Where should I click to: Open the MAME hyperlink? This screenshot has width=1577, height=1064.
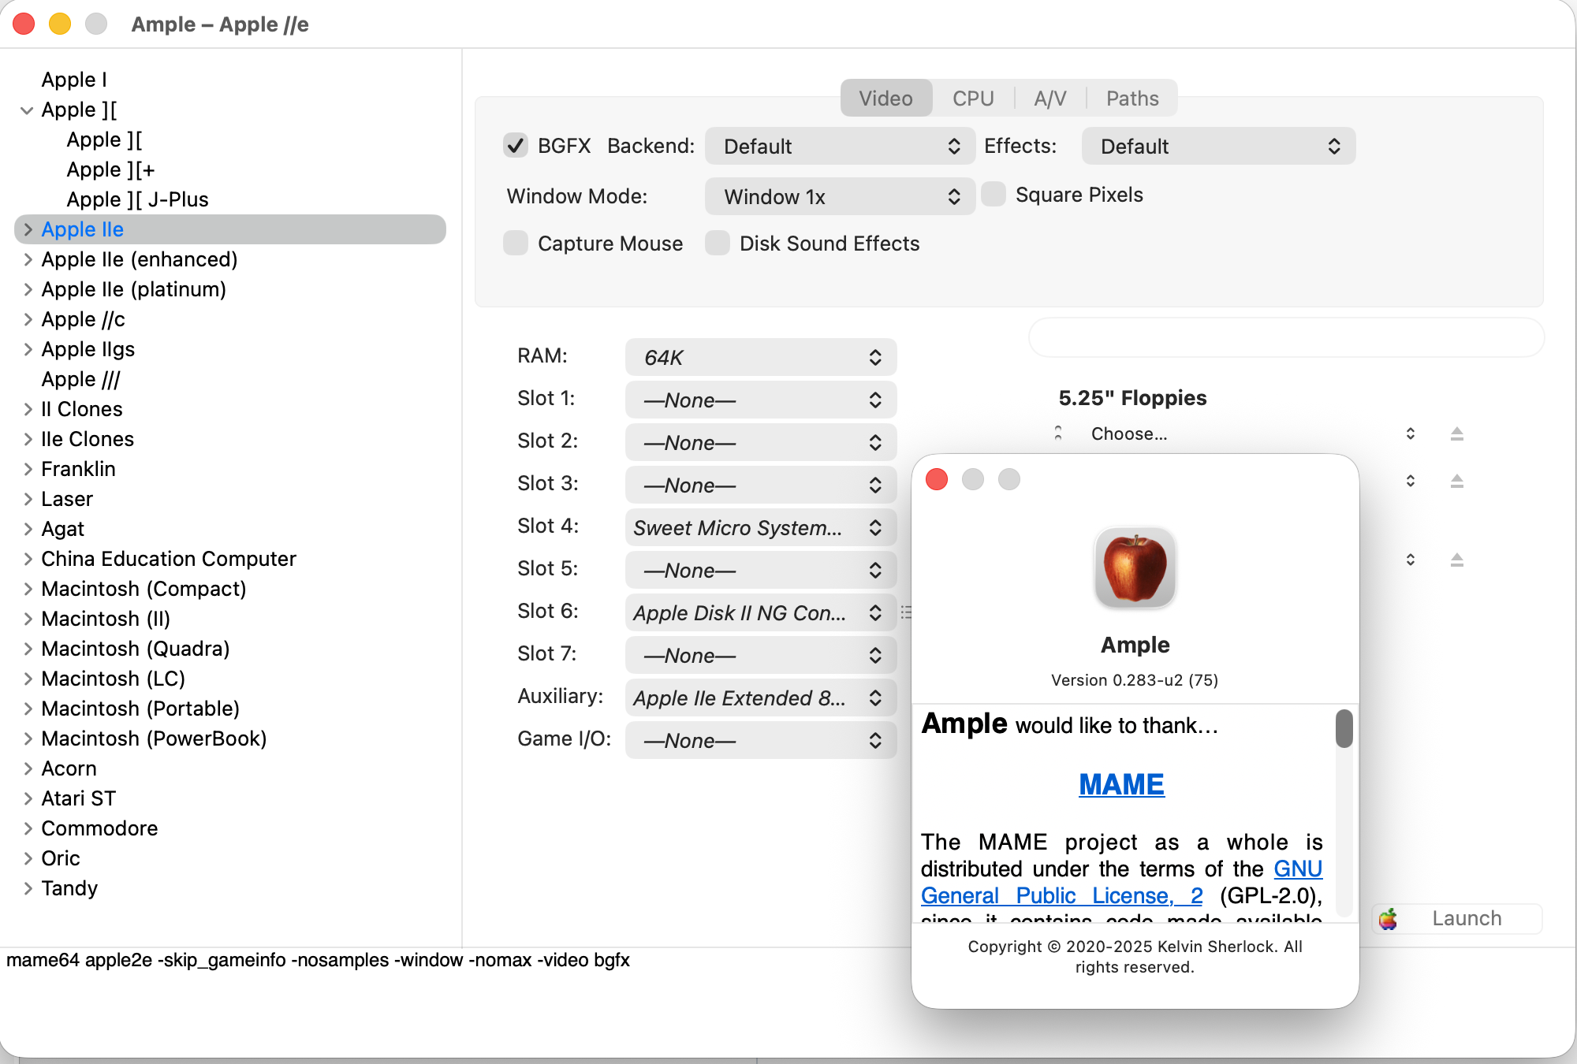point(1121,784)
